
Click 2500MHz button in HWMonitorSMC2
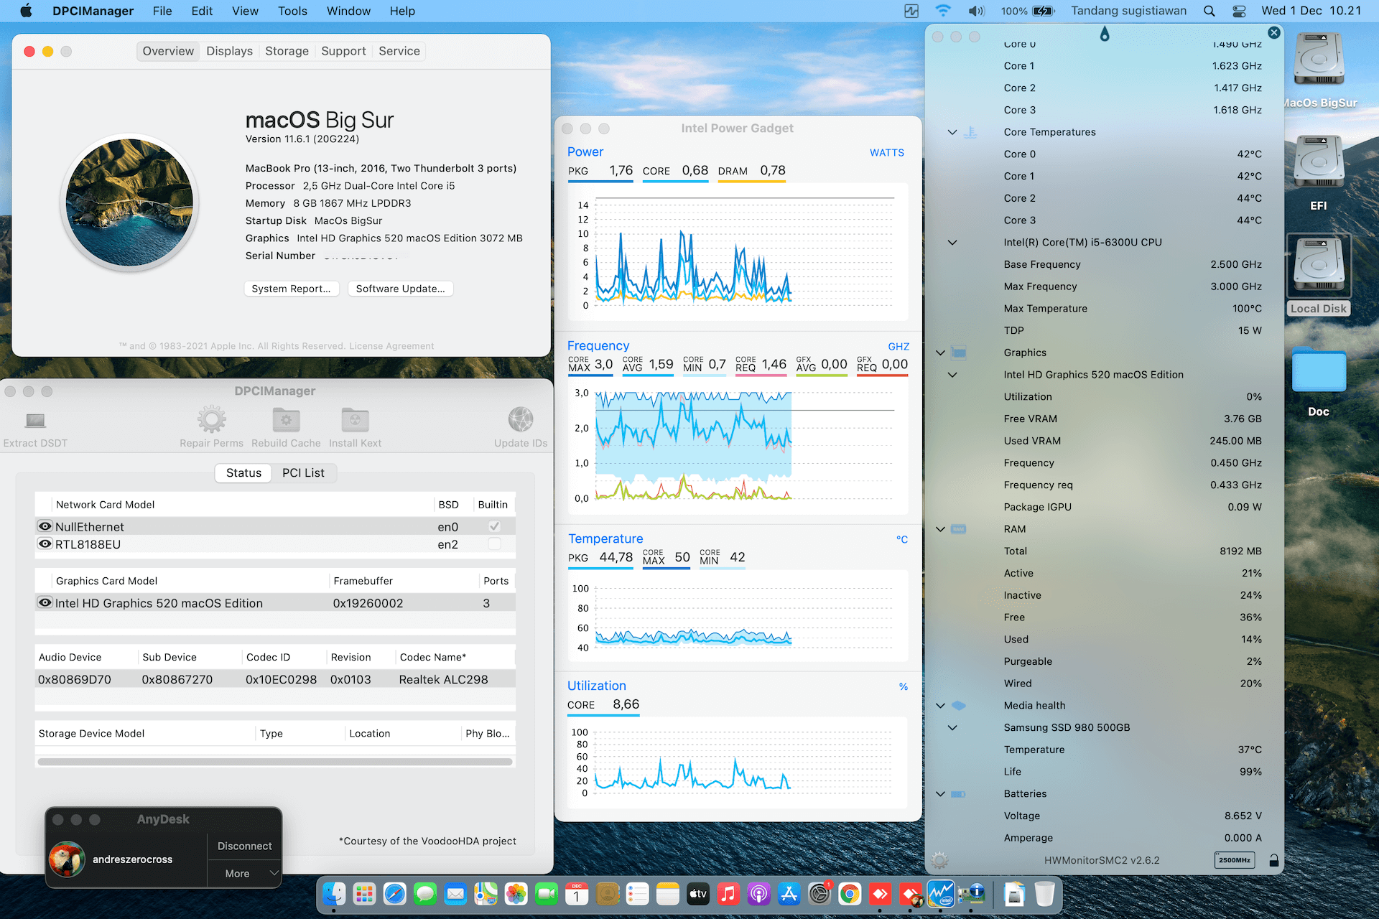tap(1235, 860)
